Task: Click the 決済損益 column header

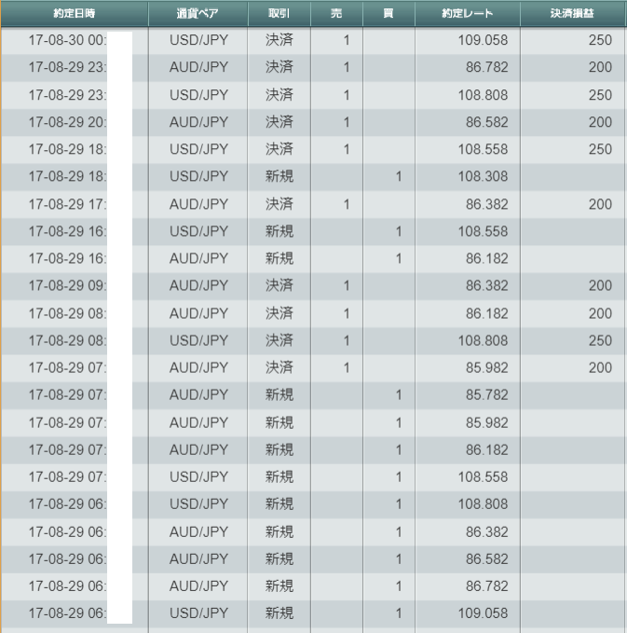Action: click(x=573, y=14)
